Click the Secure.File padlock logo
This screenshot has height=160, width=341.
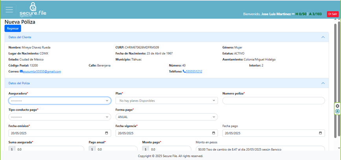click(33, 8)
